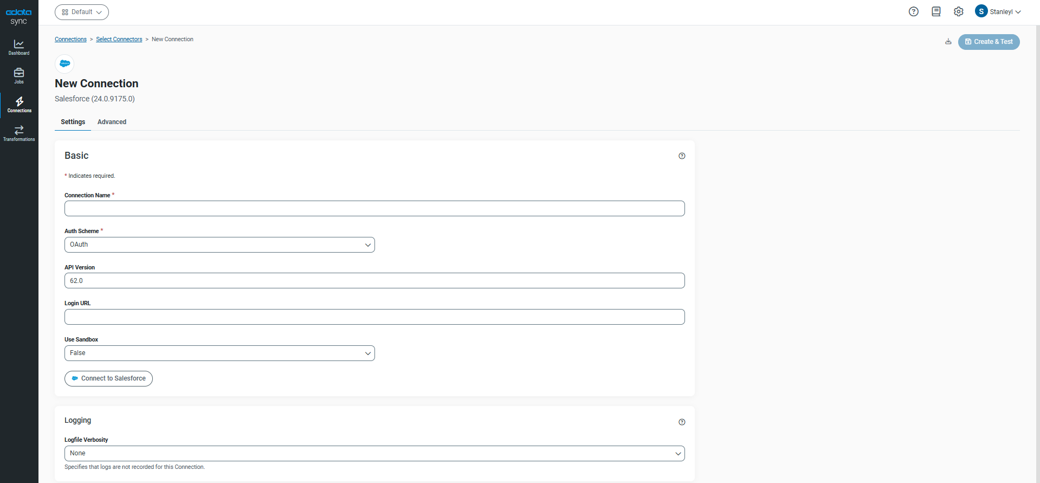Show help for the Basic section
The width and height of the screenshot is (1040, 483).
682,156
